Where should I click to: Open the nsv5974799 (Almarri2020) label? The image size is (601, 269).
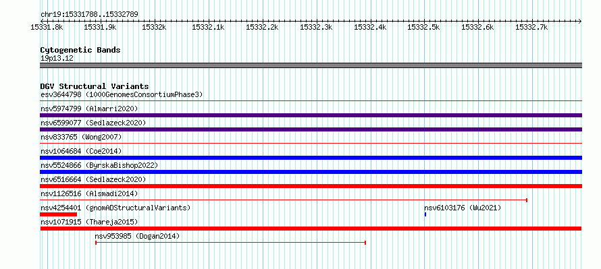[x=89, y=109]
